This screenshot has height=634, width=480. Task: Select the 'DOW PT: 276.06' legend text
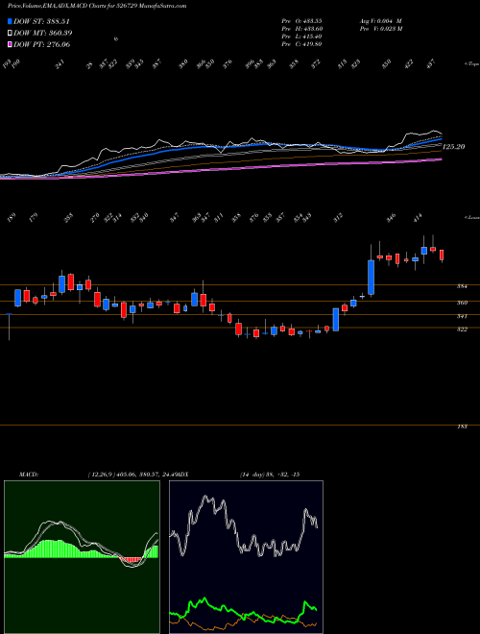[x=42, y=44]
